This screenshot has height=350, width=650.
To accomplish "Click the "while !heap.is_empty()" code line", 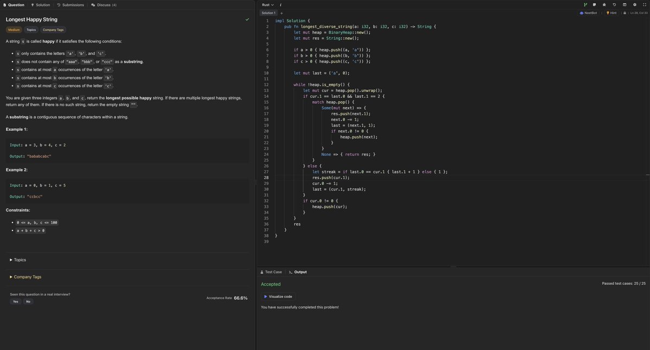I will pos(321,84).
